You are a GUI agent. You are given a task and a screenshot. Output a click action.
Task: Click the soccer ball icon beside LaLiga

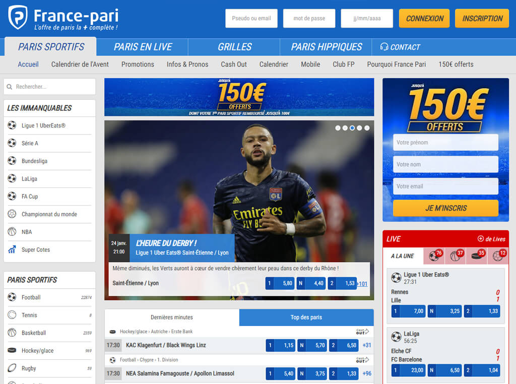coord(12,179)
